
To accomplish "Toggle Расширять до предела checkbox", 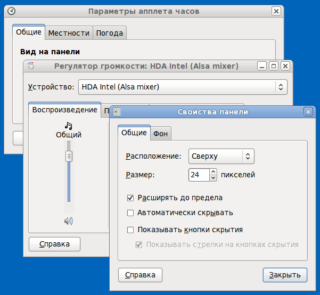I will [130, 198].
